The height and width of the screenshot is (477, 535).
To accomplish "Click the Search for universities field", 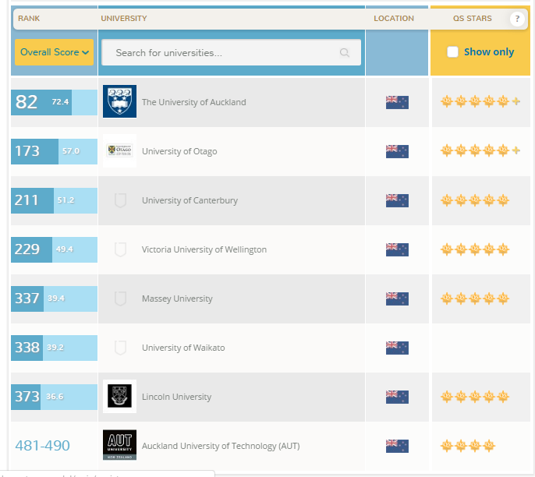I will coord(231,52).
